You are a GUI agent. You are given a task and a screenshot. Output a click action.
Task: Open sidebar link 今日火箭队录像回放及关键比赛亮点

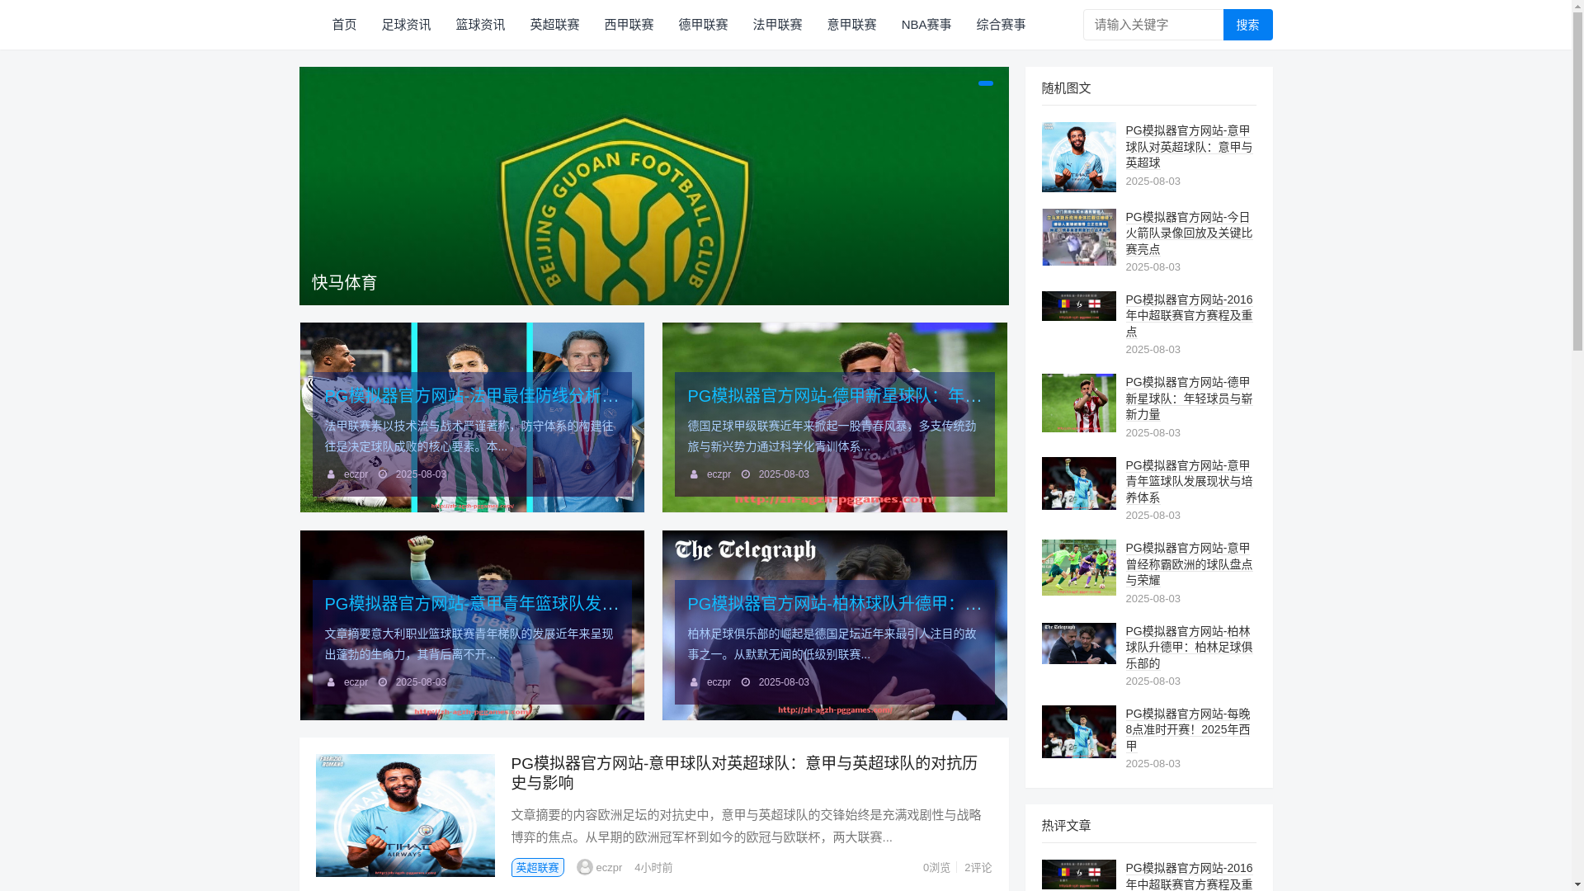pyautogui.click(x=1189, y=233)
